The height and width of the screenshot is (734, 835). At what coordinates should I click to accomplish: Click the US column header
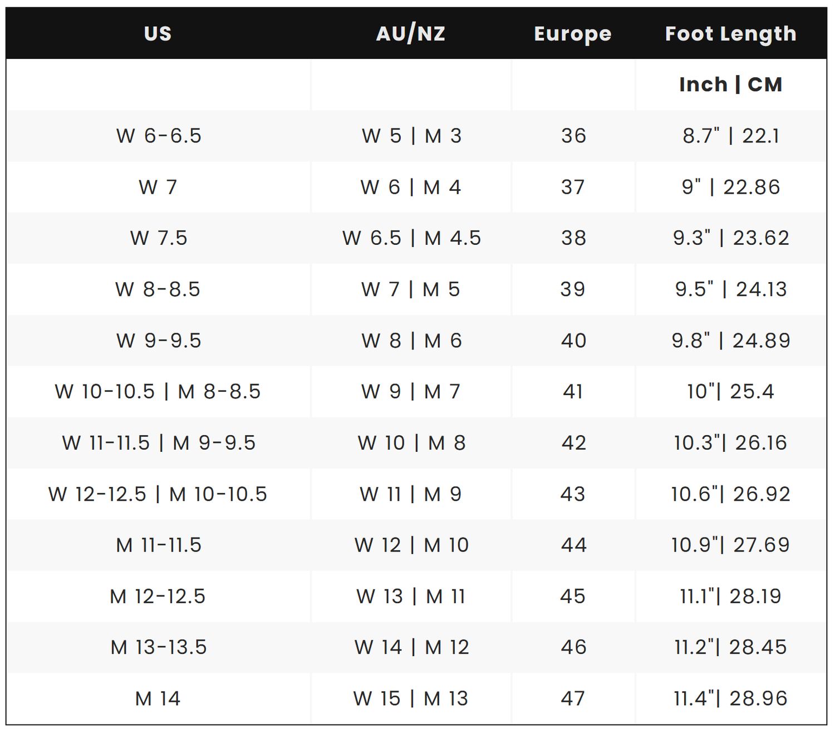click(158, 34)
